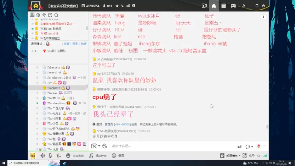This screenshot has width=295, height=166.
Task: Open the red sub-channel ending in 117
Action: (x=57, y=24)
